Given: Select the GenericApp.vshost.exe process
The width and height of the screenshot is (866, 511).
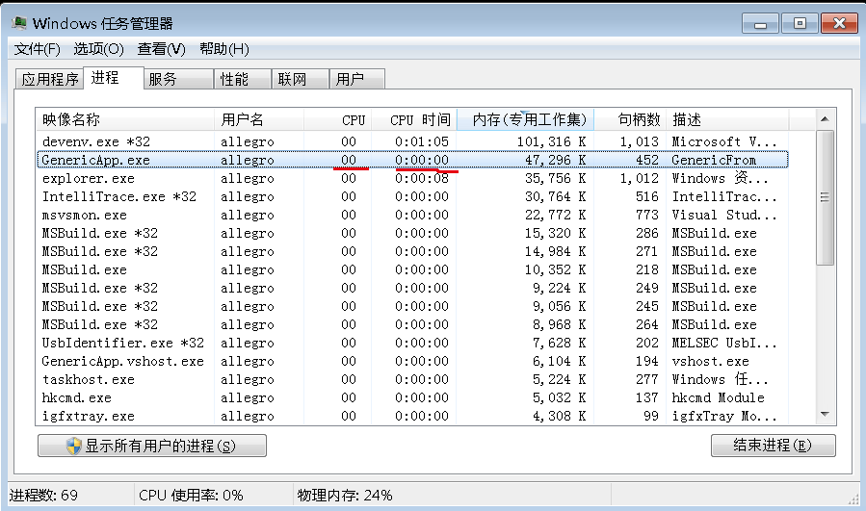Looking at the screenshot, I should coord(412,361).
